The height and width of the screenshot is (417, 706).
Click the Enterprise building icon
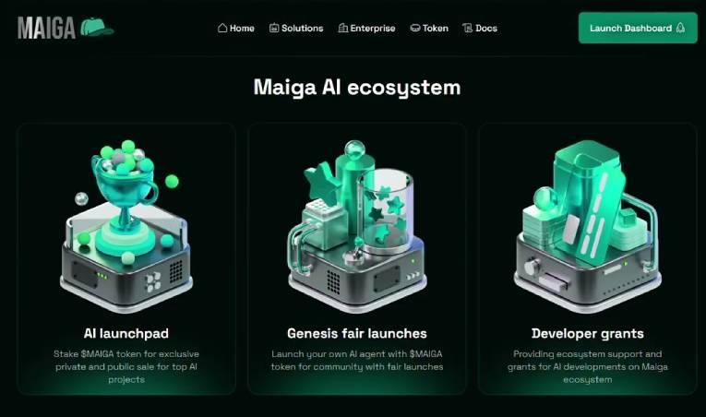[x=343, y=28]
